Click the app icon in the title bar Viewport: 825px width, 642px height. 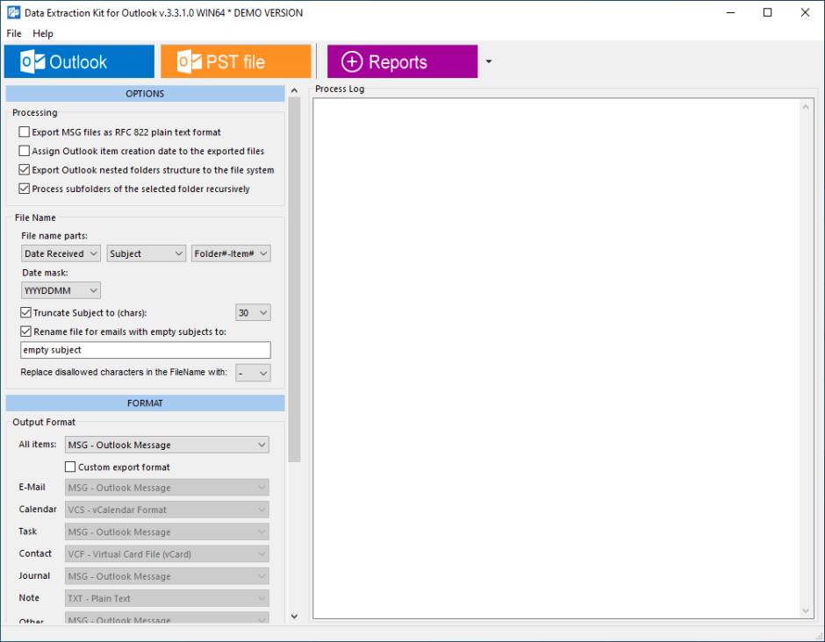click(13, 12)
